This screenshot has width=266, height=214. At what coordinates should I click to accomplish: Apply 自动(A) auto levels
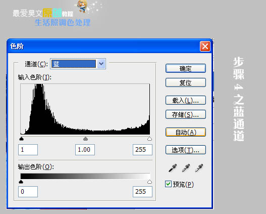186,132
